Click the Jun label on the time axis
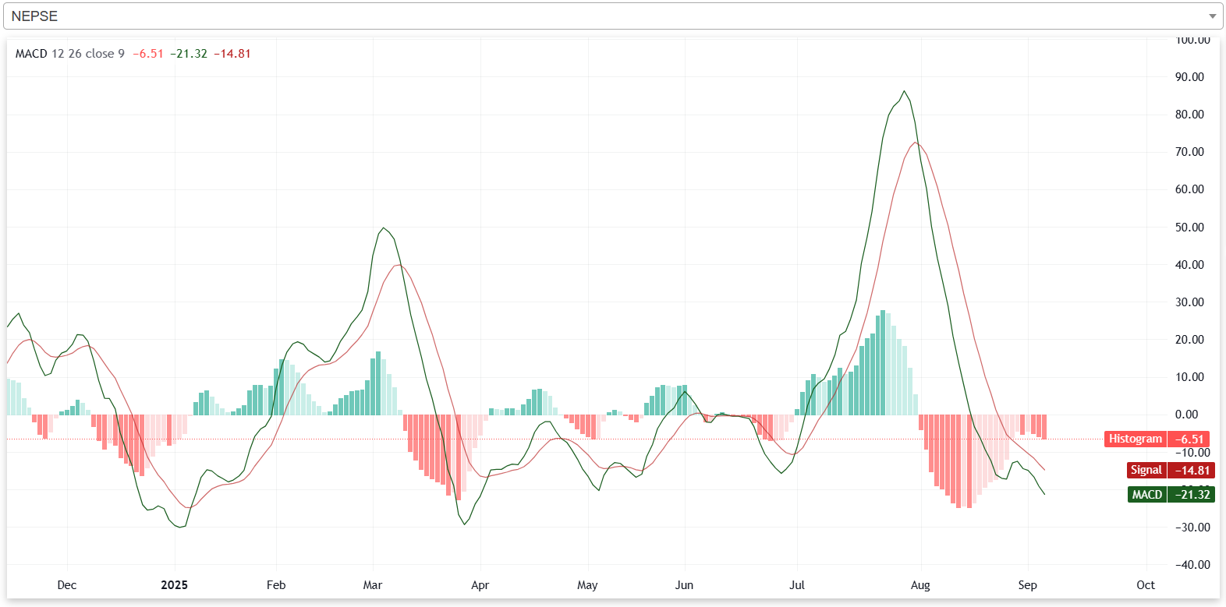Image resolution: width=1226 pixels, height=607 pixels. tap(684, 585)
